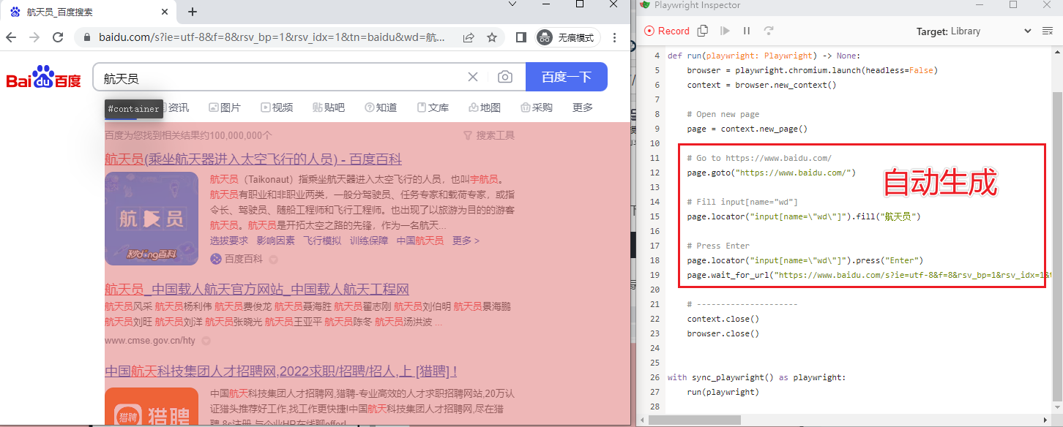1063x427 pixels.
Task: Click the 百度百科 source label
Action: pos(243,259)
